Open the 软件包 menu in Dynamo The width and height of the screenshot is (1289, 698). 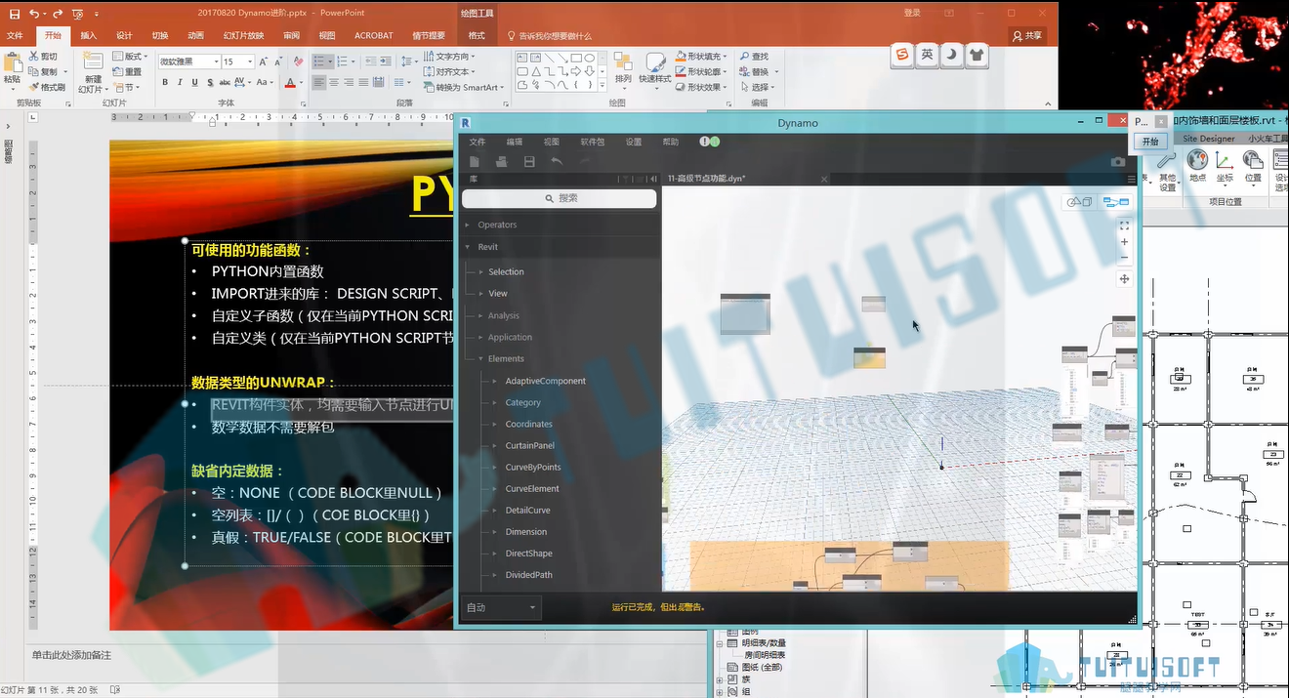click(592, 142)
